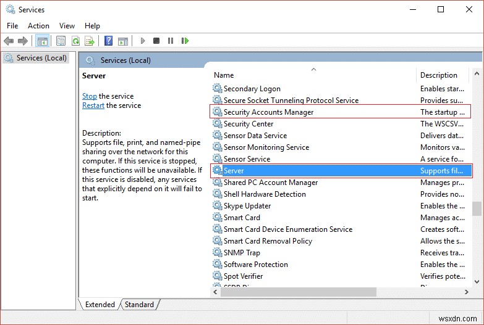Image resolution: width=484 pixels, height=325 pixels.
Task: Click the horizontal scrollbar left arrow
Action: 215,292
